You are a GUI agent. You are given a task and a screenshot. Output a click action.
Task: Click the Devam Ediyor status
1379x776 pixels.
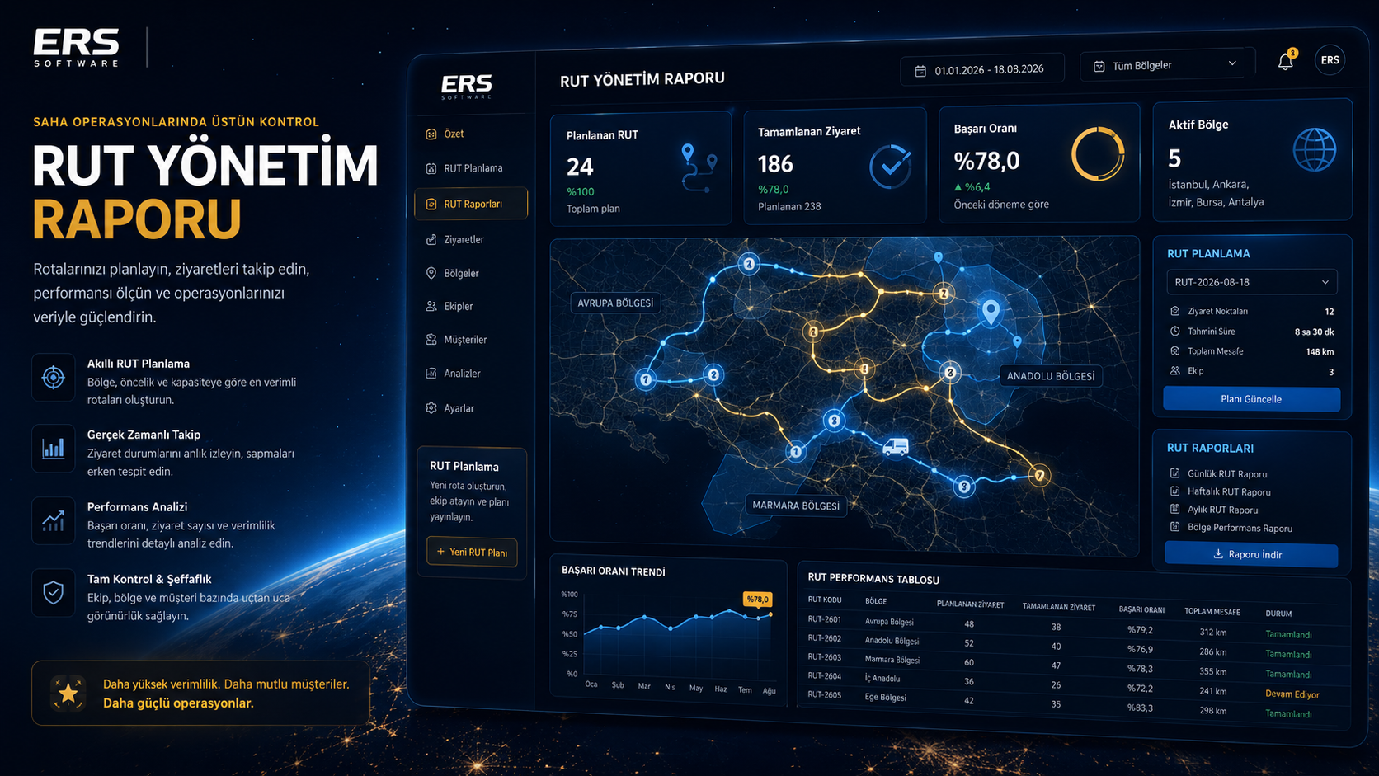click(1292, 694)
